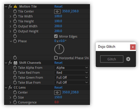This screenshot has height=109, width=140.
Task: Open Take Blue From dropdown
Action: pos(72,82)
